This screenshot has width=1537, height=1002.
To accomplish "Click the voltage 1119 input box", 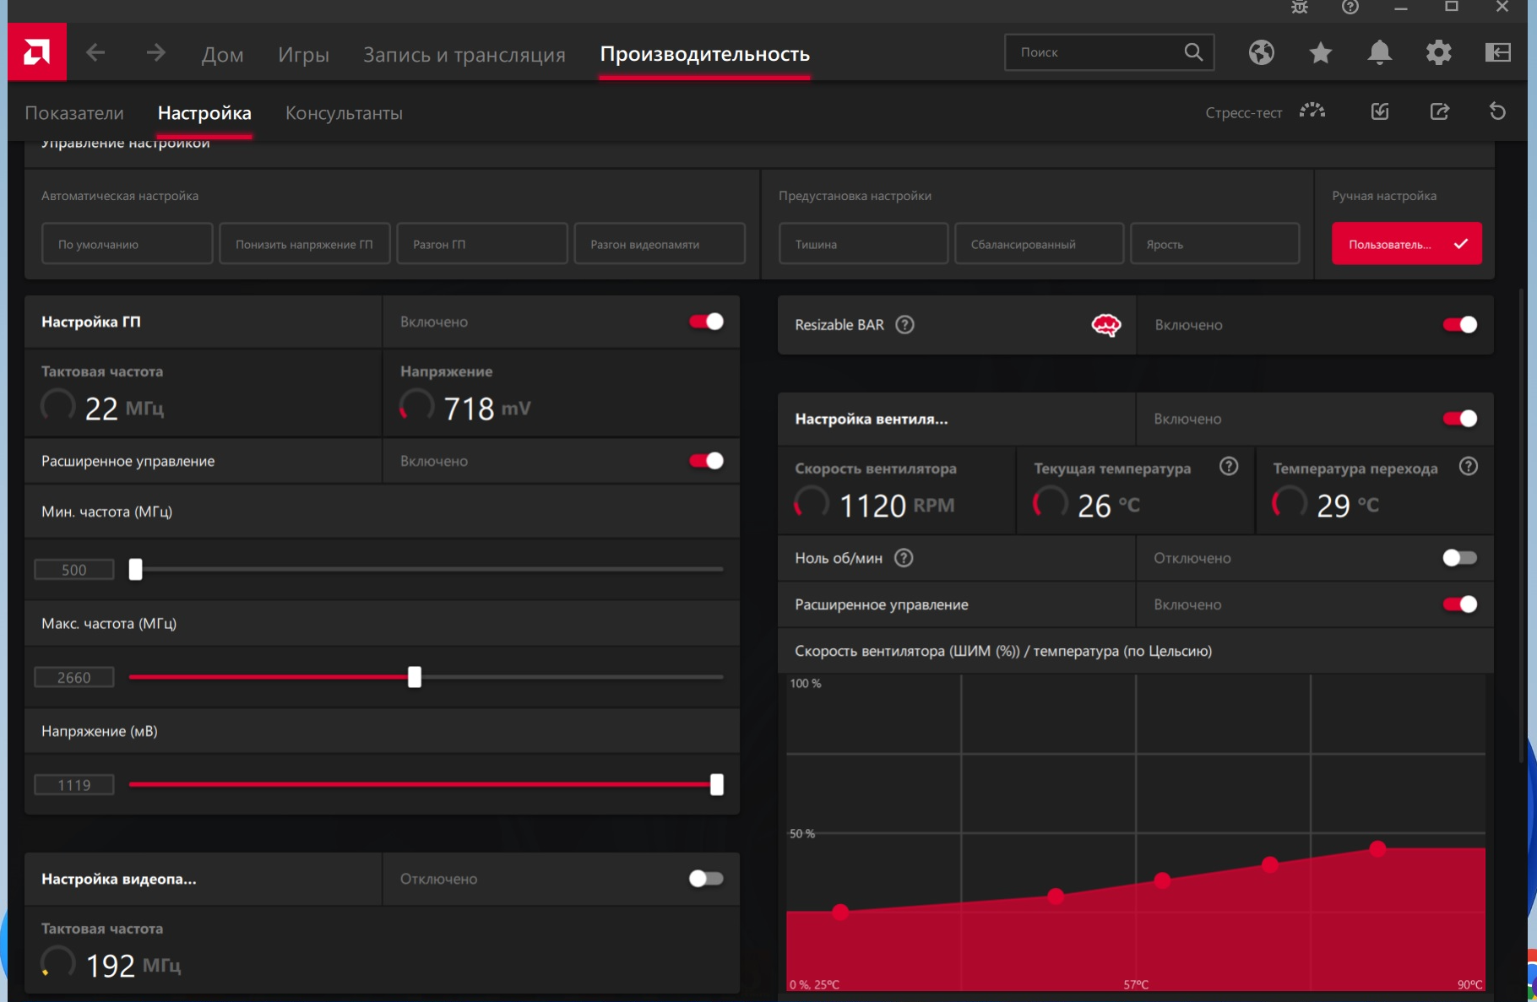I will [74, 785].
